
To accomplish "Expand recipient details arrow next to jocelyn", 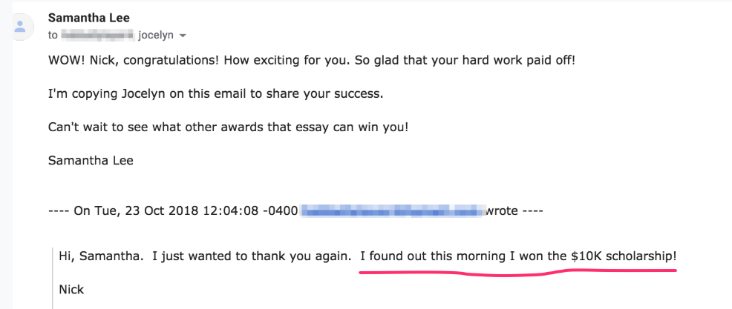I will (183, 36).
